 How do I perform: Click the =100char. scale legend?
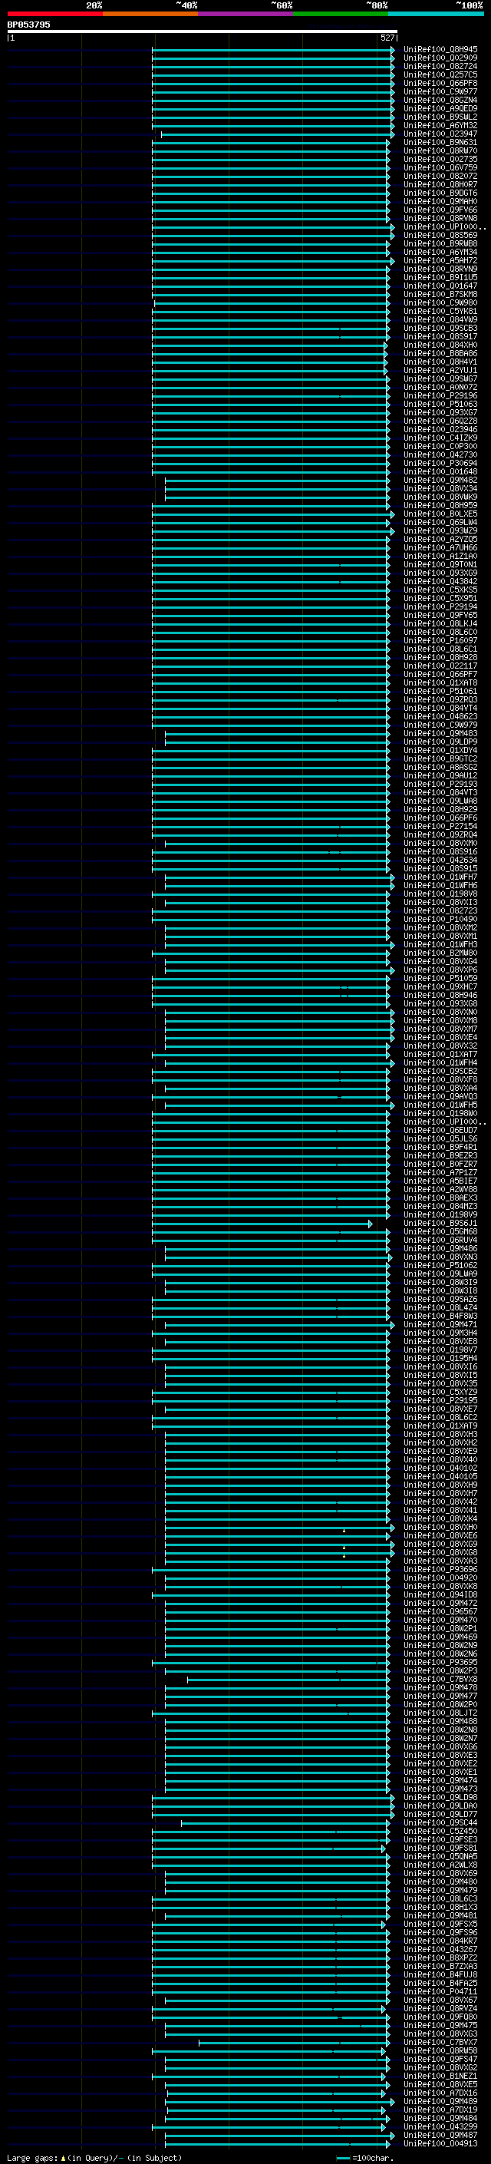tap(366, 2157)
